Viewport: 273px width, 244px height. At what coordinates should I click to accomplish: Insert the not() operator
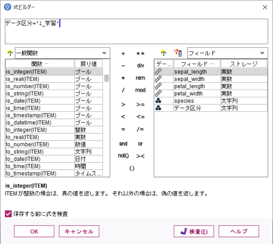[123, 155]
